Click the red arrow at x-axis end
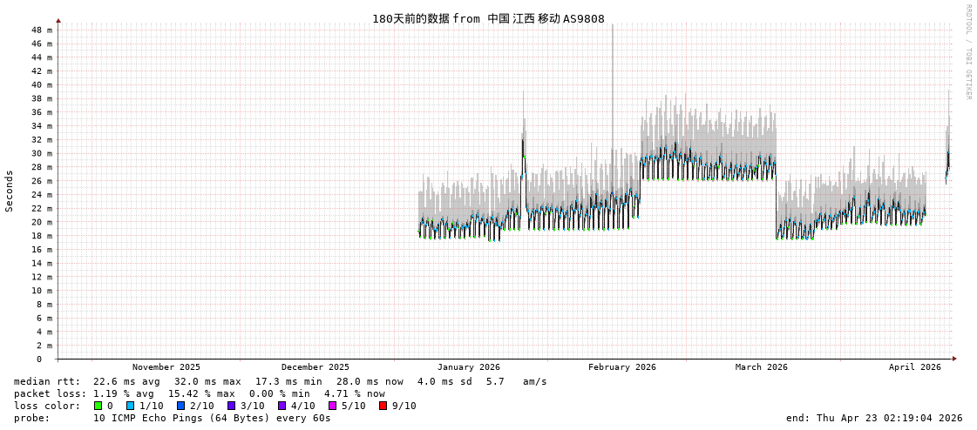977x430 pixels. point(954,359)
